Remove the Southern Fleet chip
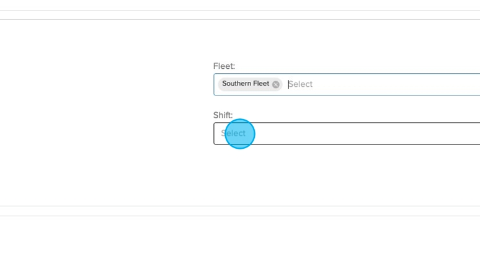The image size is (480, 269). click(276, 84)
